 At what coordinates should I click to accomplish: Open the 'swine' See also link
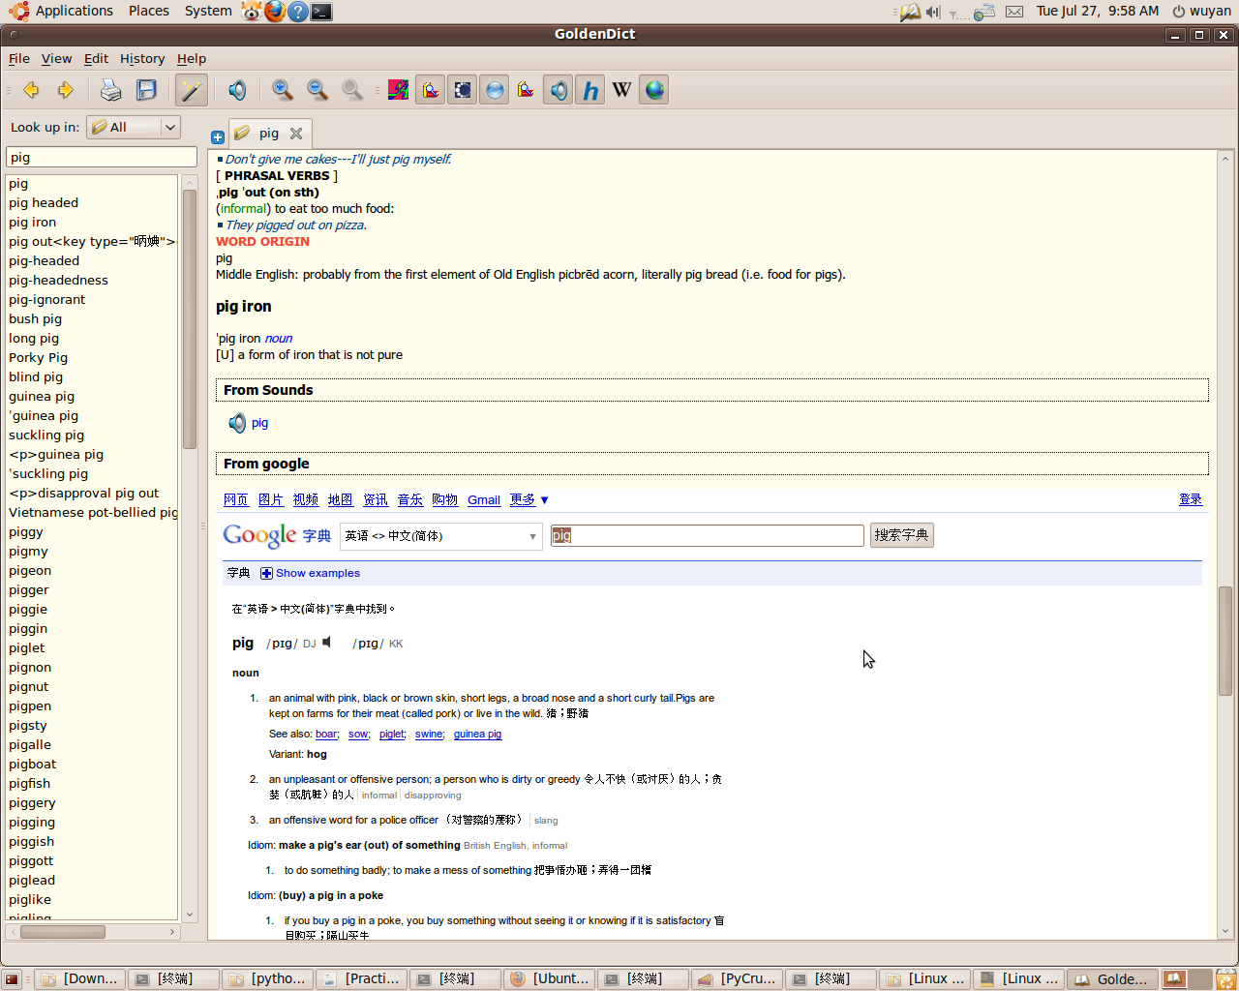429,735
